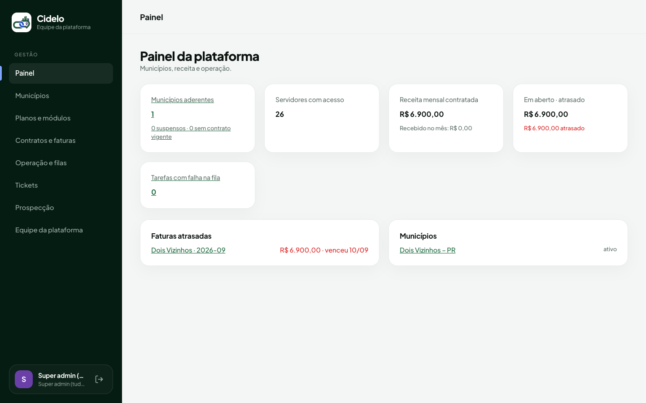Image resolution: width=646 pixels, height=403 pixels.
Task: Click the Cidelo logo icon
Action: [x=22, y=22]
